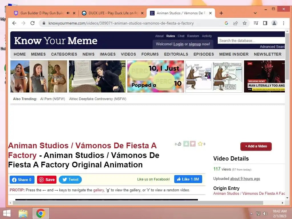The height and width of the screenshot is (219, 292).
Task: Click the Login link
Action: coord(179,44)
